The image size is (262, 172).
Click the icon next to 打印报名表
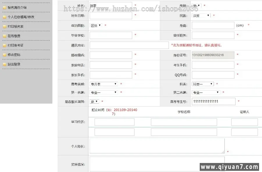(4, 27)
